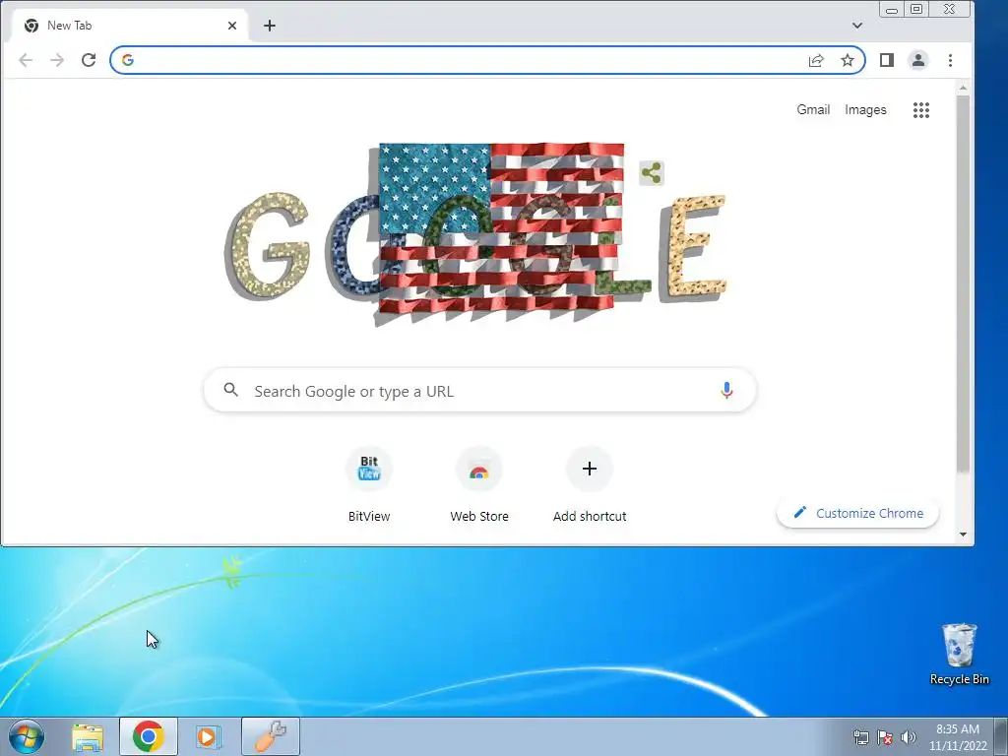
Task: Open the Chrome three-dot menu
Action: pyautogui.click(x=950, y=60)
